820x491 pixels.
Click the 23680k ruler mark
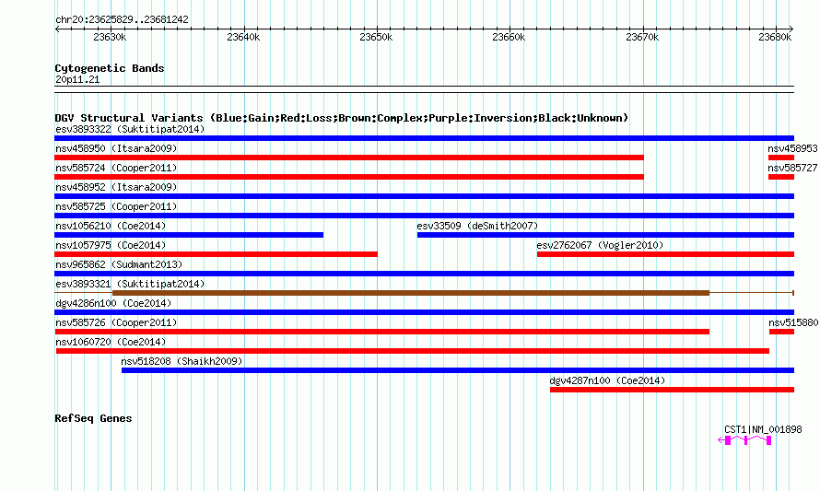point(775,37)
